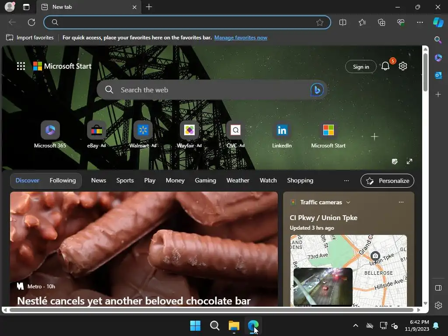This screenshot has height=336, width=448.
Task: Show more feed categories ellipsis
Action: click(346, 181)
